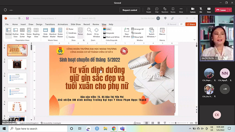The width and height of the screenshot is (235, 132).
Task: Open Notes Master view
Action: pyautogui.click(x=60, y=33)
